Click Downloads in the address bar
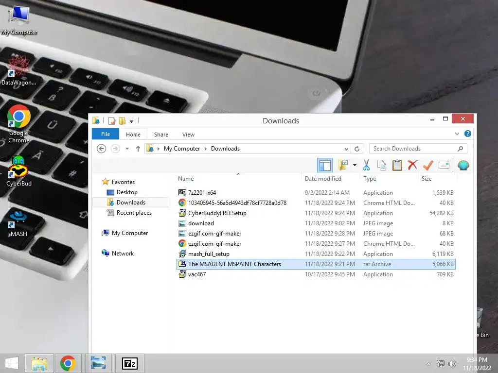Viewport: 498px width, 373px height. (x=225, y=149)
